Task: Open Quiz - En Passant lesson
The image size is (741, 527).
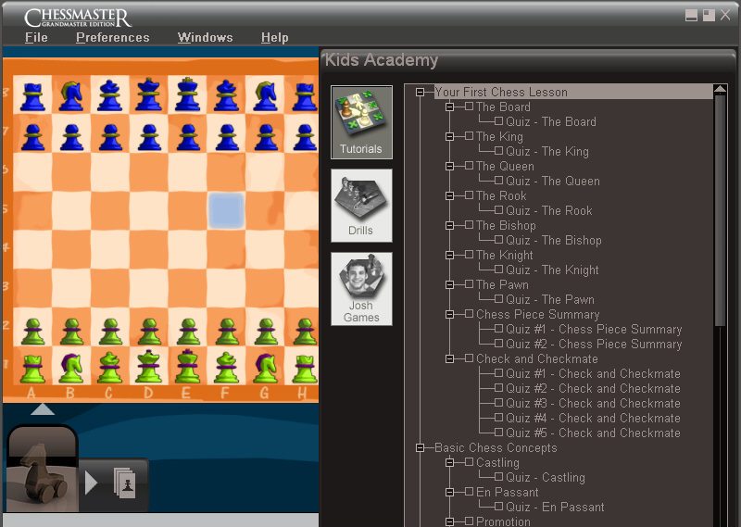Action: tap(555, 508)
